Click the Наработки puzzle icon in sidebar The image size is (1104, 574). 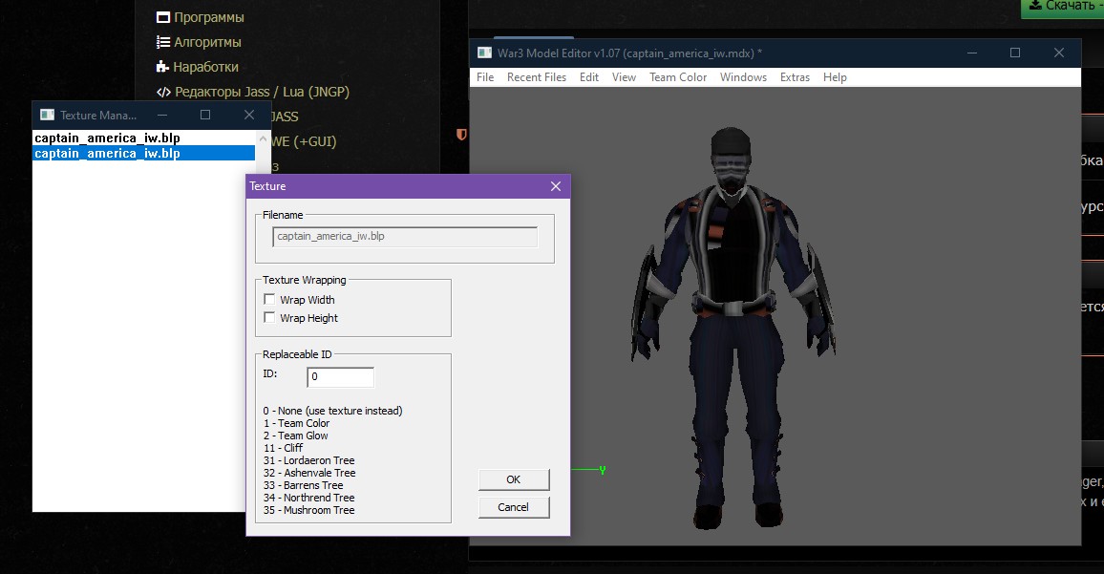162,67
